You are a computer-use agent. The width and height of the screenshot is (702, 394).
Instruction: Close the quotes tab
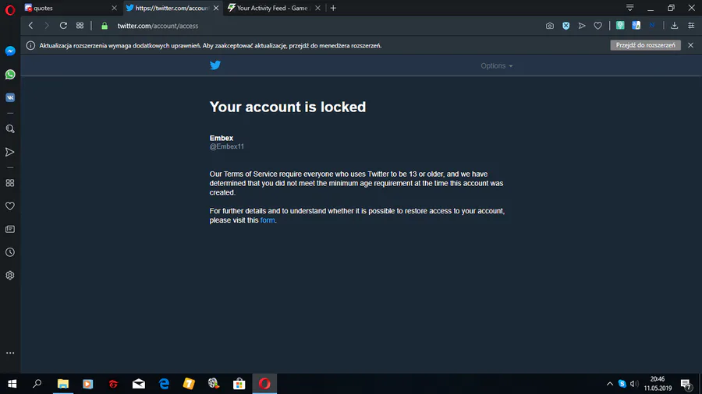pos(114,8)
